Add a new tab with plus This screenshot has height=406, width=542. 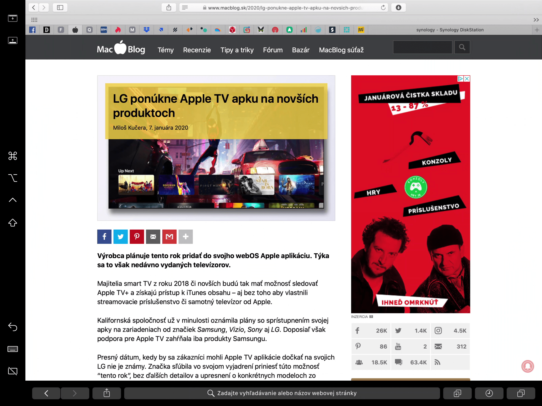(x=537, y=30)
